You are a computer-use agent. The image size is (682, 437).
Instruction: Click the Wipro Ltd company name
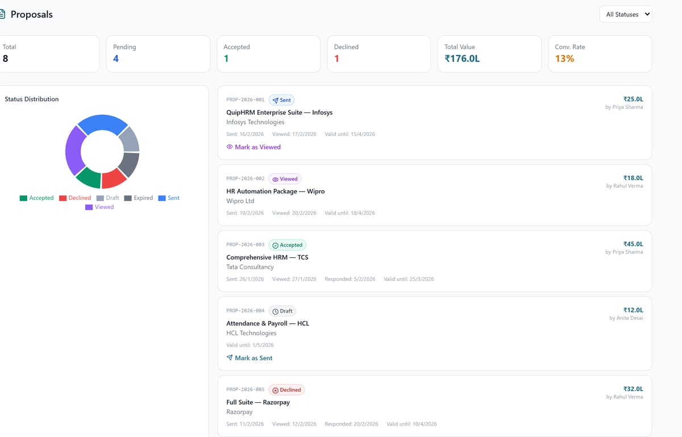pyautogui.click(x=240, y=201)
